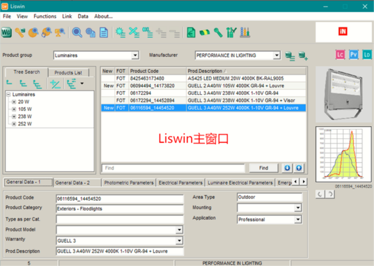The image size is (374, 266).
Task: Click the green crossed list toolbar icon
Action: 134,32
